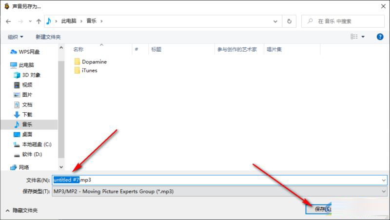Open 软件 (D:) drive
Viewport: 390px width, 220px height.
click(28, 155)
